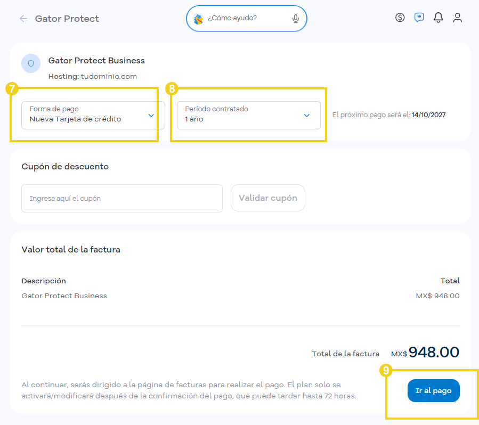Click the Gator Protect Business heading
This screenshot has width=479, height=425.
coord(96,61)
